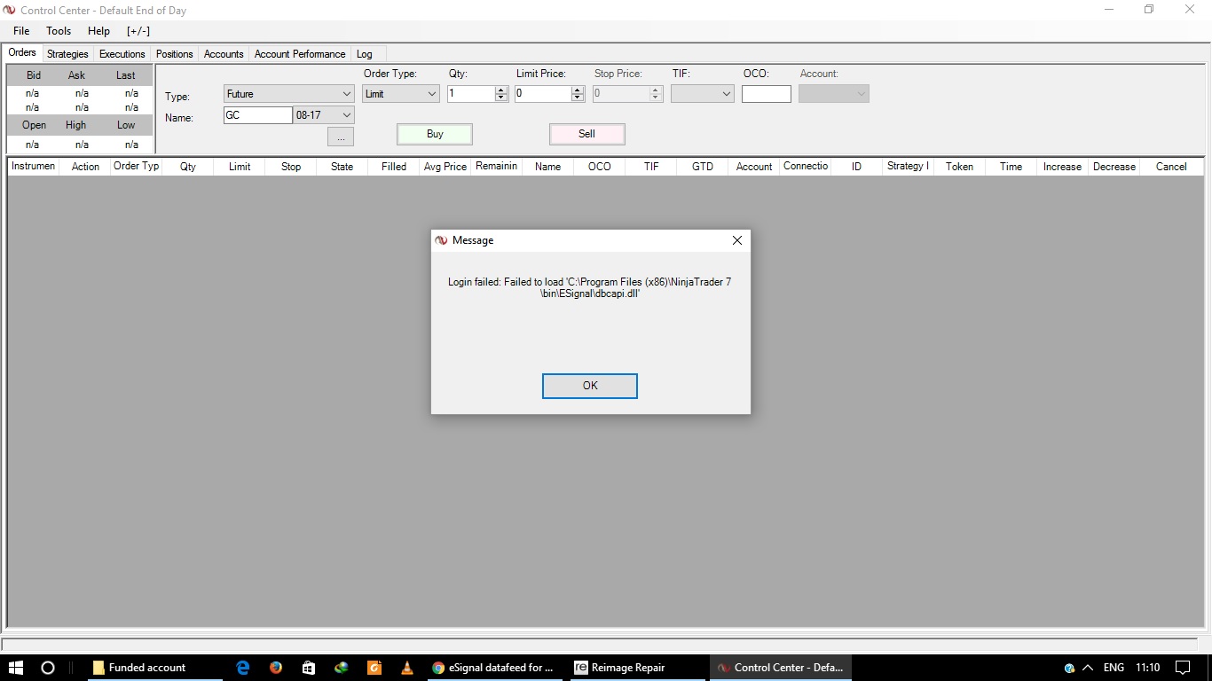Click the Instrument column header
Screen dimensions: 1212x681
[34, 167]
